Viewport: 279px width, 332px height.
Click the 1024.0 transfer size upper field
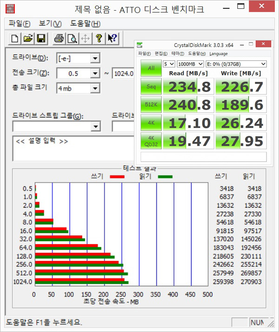click(123, 73)
